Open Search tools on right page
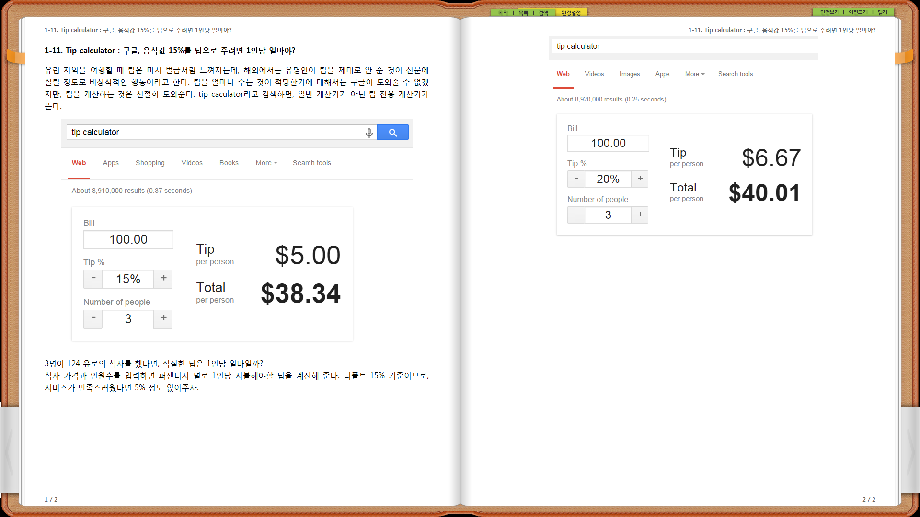Viewport: 920px width, 517px height. pos(736,74)
